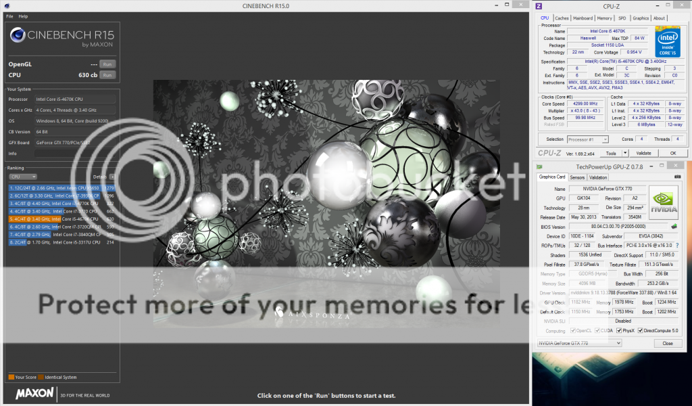The height and width of the screenshot is (406, 692).
Task: Run the CPU benchmark test
Action: click(x=107, y=75)
